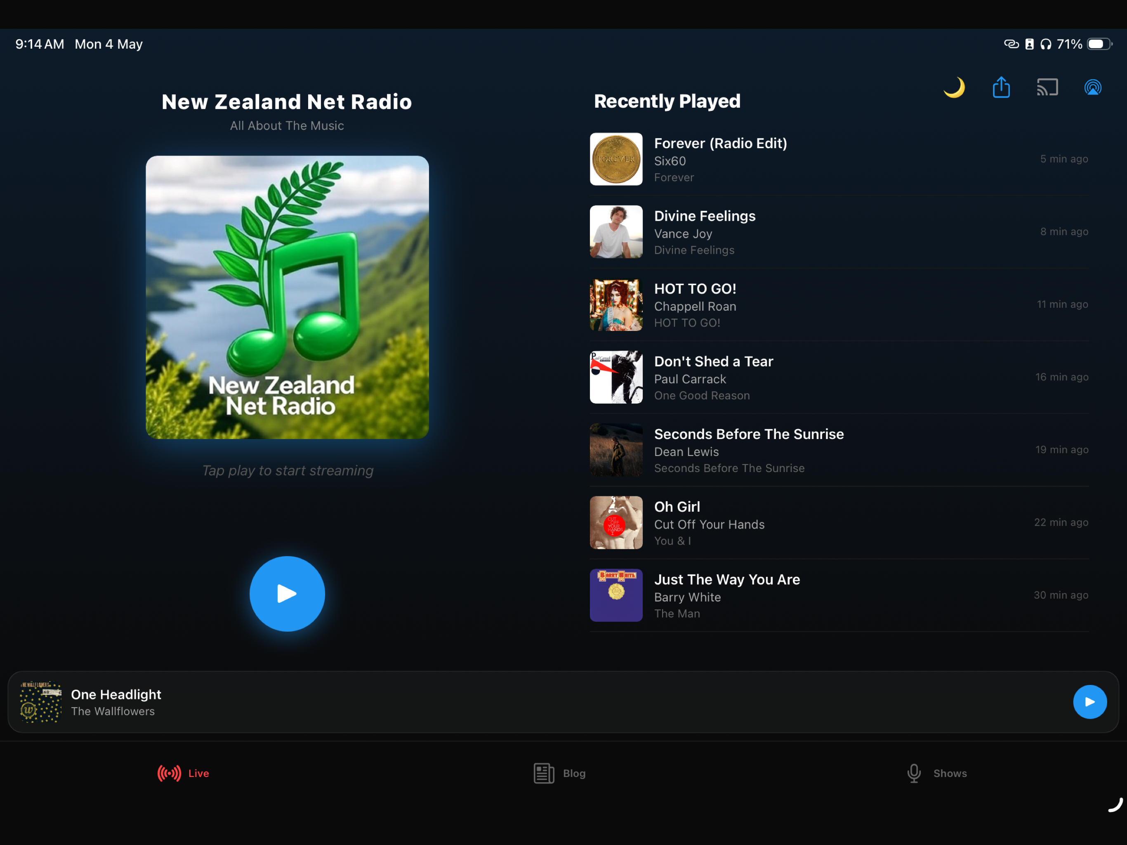This screenshot has width=1127, height=845.
Task: Open Seconds Before The Sunrise thumbnail
Action: (x=616, y=450)
